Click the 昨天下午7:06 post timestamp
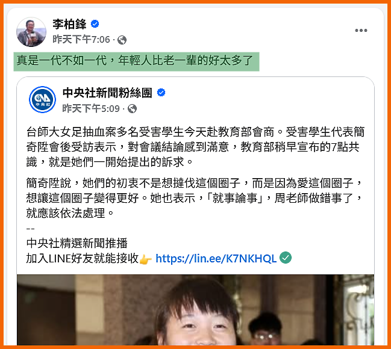 [x=81, y=39]
